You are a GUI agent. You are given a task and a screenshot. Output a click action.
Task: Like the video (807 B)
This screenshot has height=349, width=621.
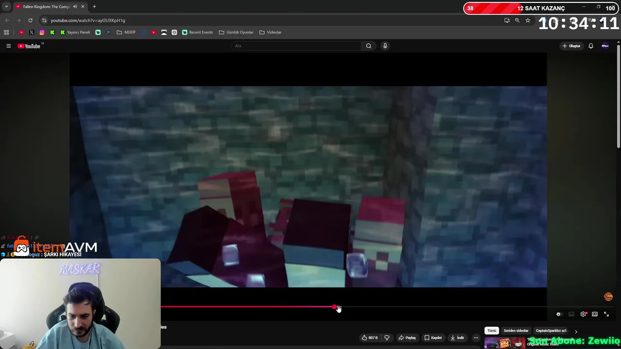[x=370, y=338]
